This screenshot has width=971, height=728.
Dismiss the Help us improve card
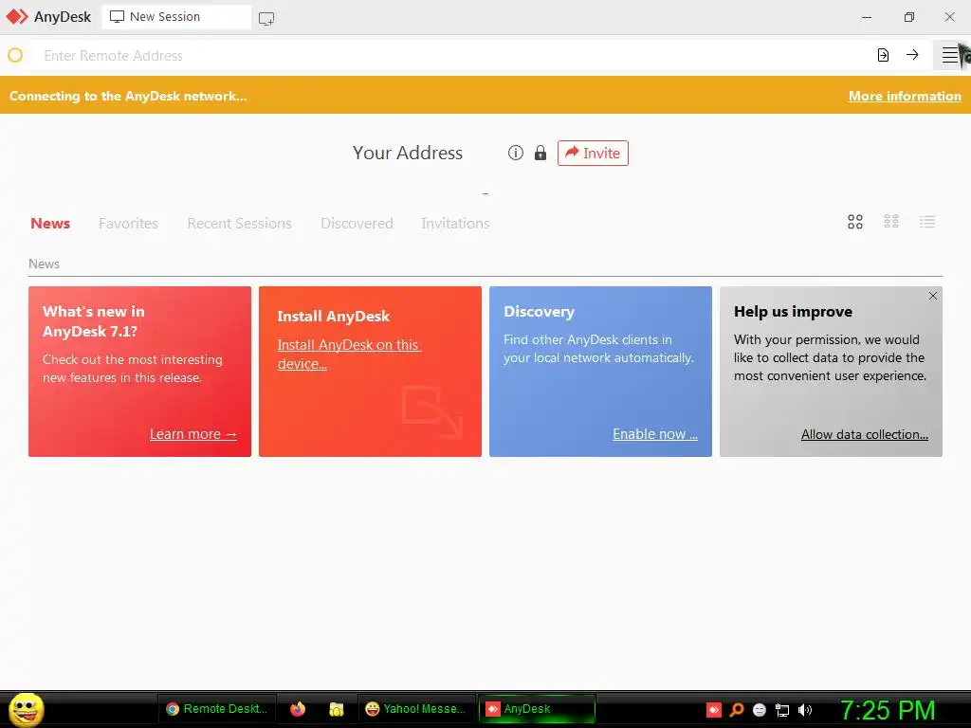click(933, 296)
